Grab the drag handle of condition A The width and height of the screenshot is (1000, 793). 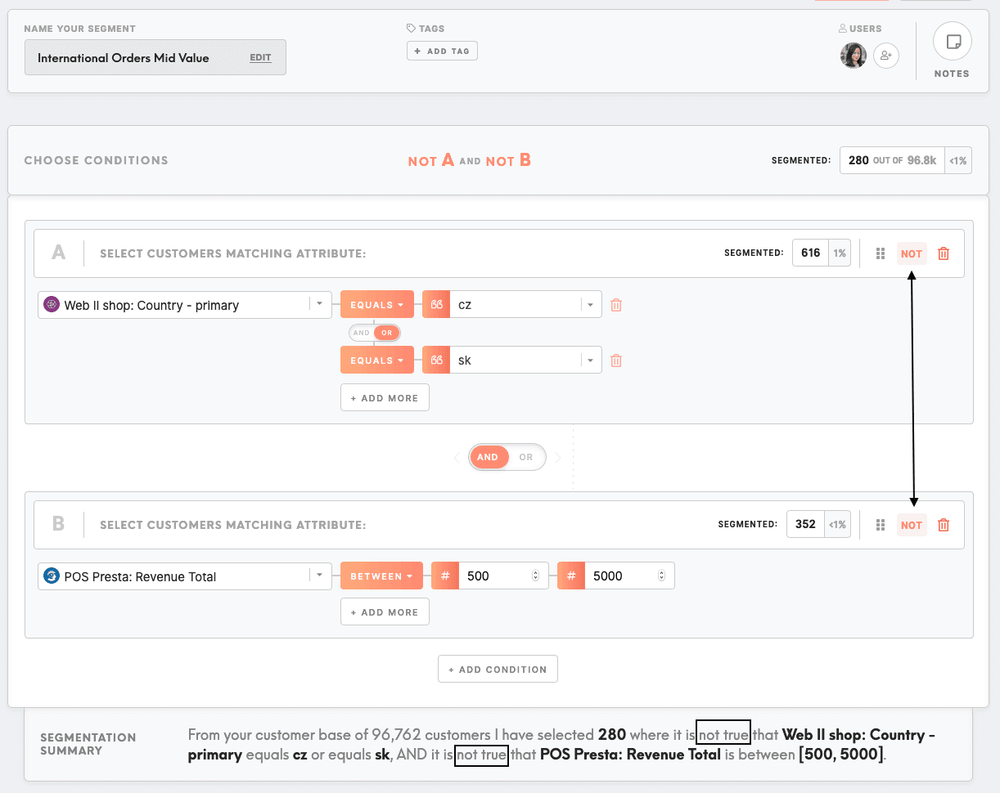[x=881, y=253]
